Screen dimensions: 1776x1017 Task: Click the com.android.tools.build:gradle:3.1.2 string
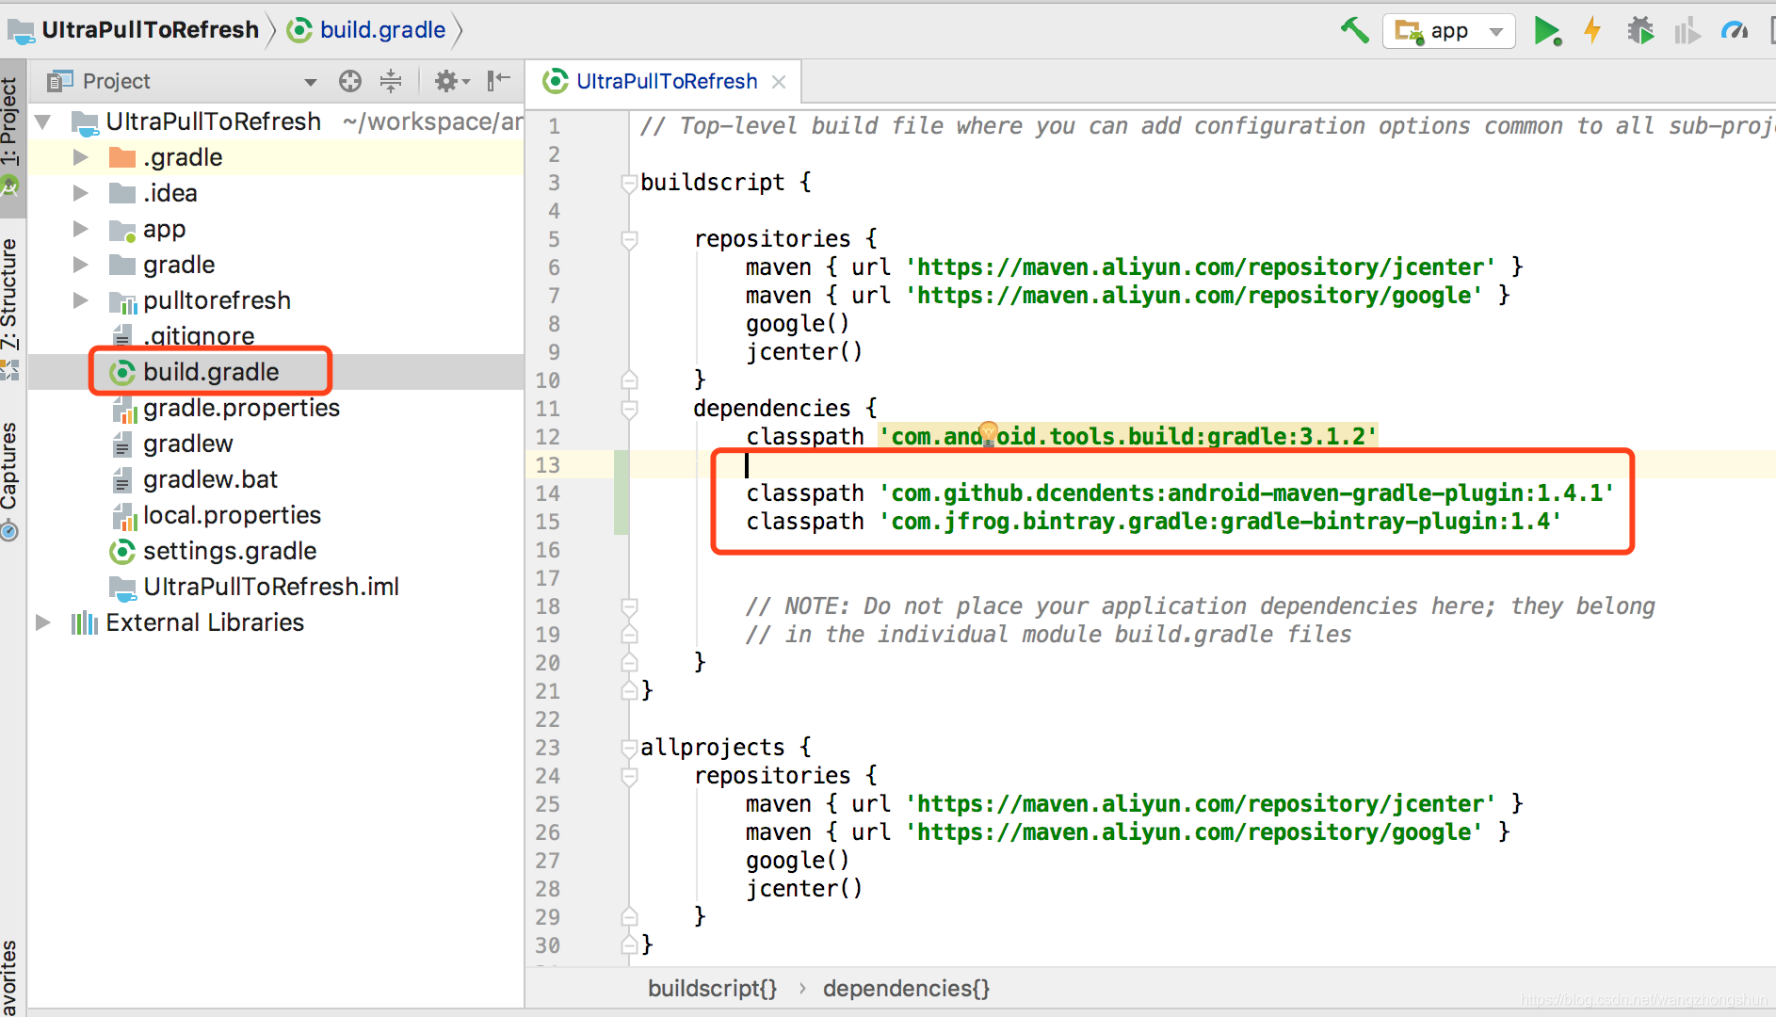pos(1127,437)
